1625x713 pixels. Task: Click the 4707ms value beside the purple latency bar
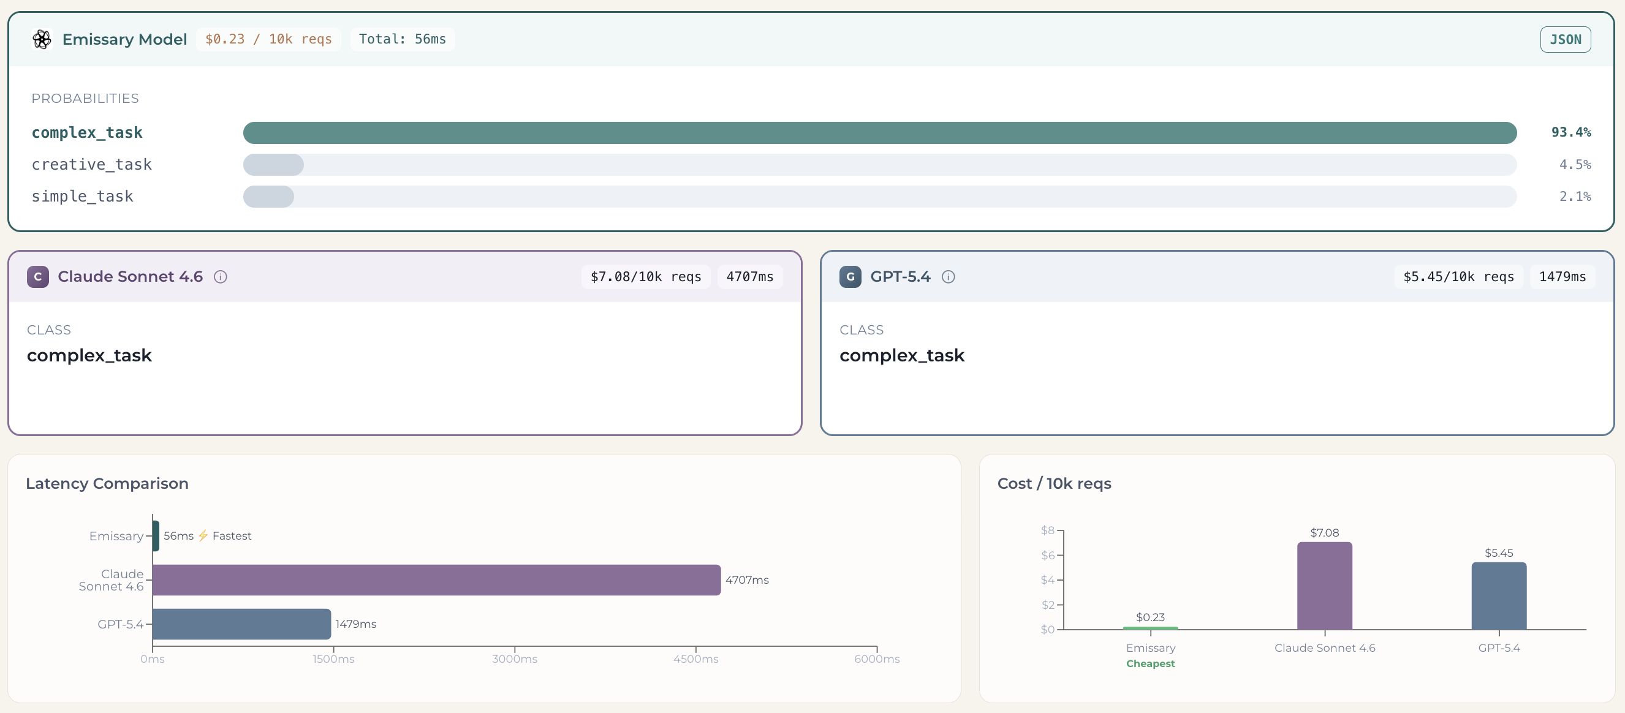747,580
